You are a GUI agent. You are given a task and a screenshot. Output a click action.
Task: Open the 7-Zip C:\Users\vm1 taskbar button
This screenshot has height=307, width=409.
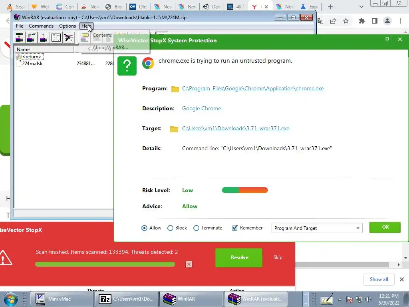[126, 299]
